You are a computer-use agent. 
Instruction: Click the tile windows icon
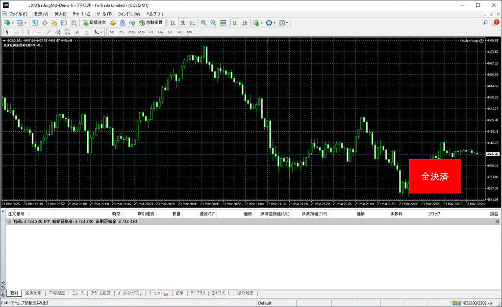pyautogui.click(x=223, y=23)
